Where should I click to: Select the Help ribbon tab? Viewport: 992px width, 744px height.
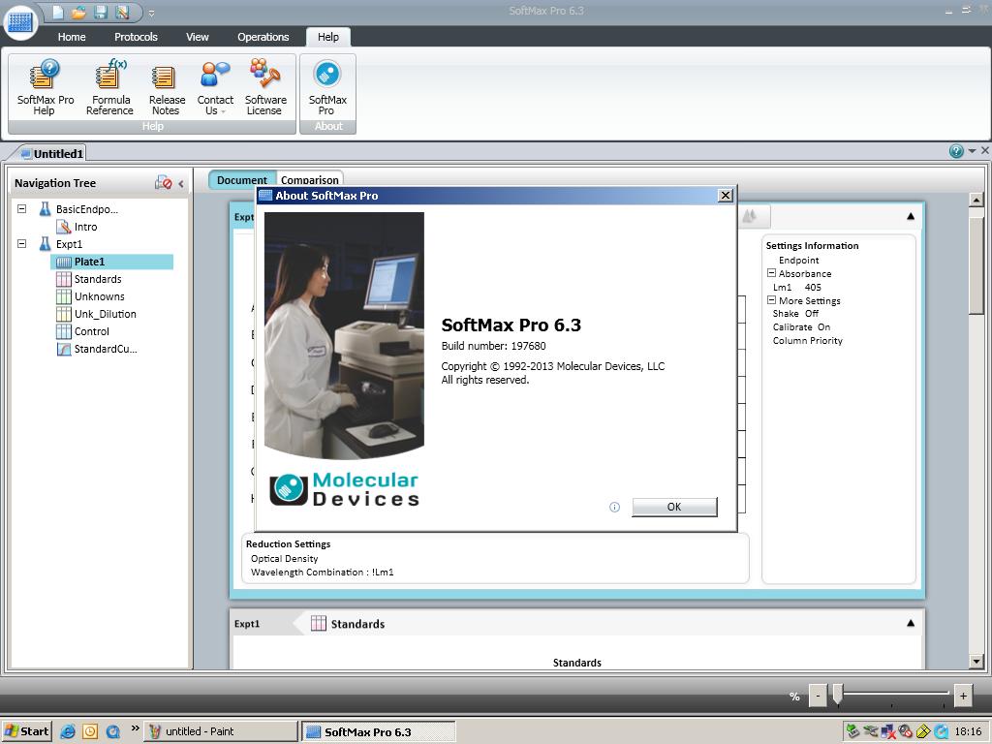pos(328,37)
